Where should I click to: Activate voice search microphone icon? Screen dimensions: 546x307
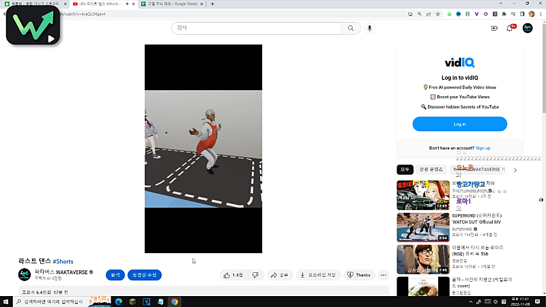pos(369,28)
